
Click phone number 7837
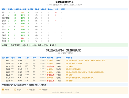tap(13, 60)
